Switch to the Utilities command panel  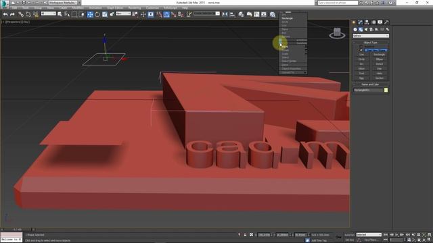pyautogui.click(x=386, y=22)
